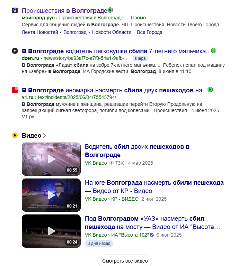This screenshot has width=249, height=266.
Task: Click the 3 дня назад label
Action: pyautogui.click(x=99, y=244)
